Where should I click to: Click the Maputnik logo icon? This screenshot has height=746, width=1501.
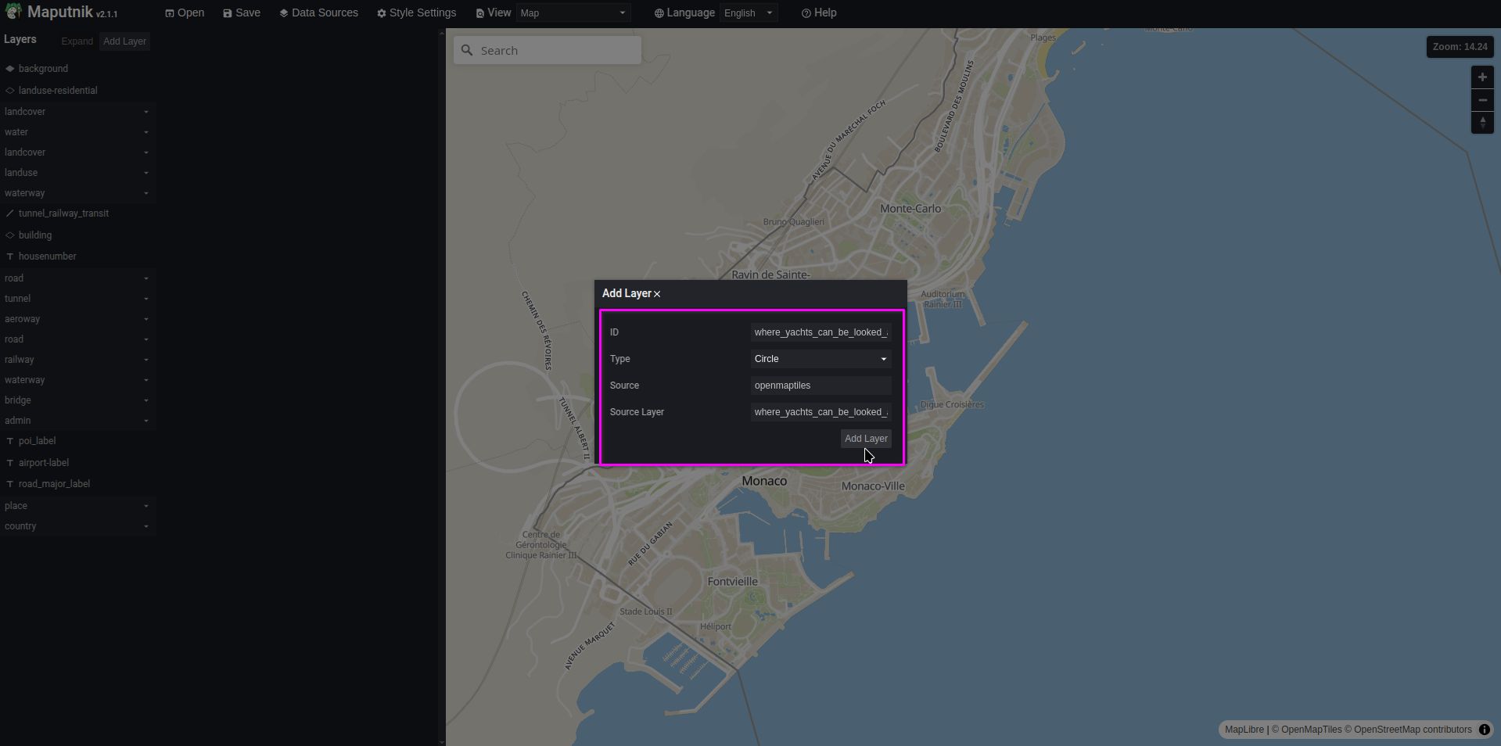coord(13,12)
